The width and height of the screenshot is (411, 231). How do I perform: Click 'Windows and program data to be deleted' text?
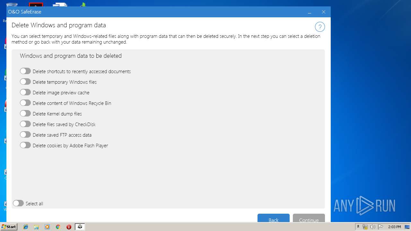pos(71,56)
